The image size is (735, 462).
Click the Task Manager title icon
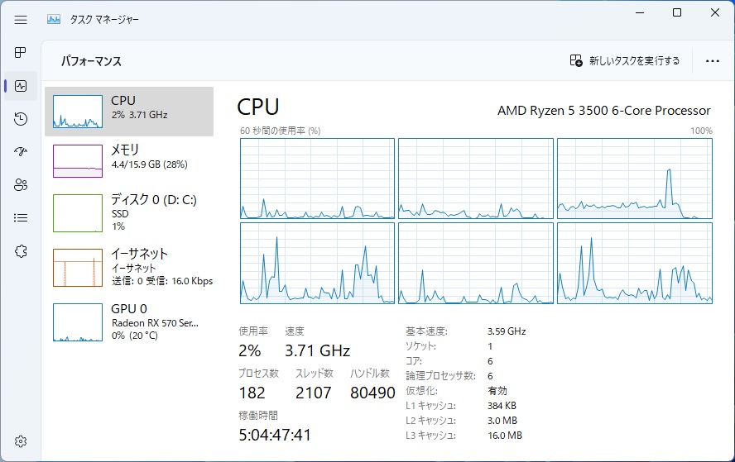point(54,20)
